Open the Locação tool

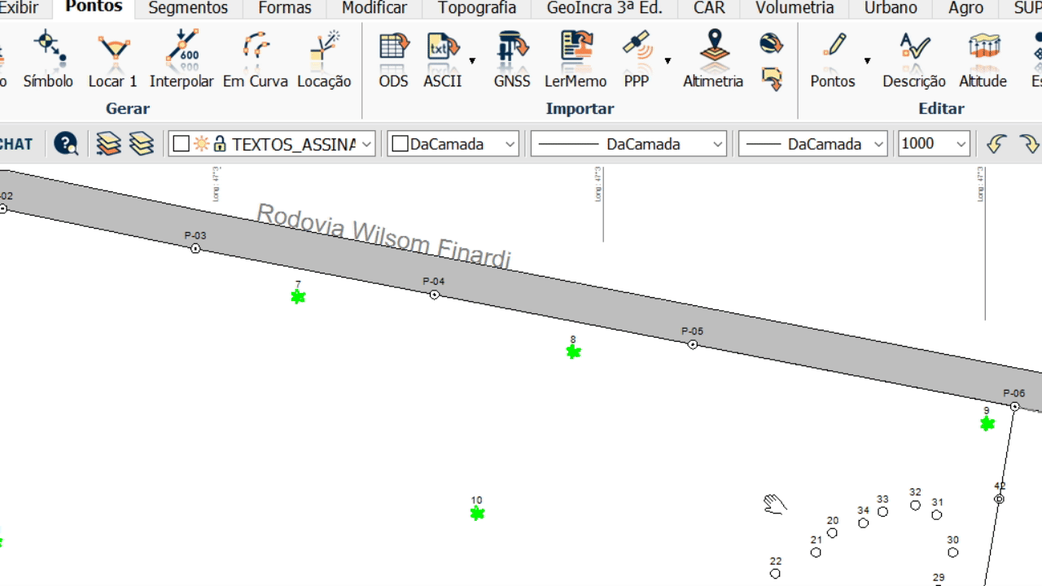pyautogui.click(x=324, y=59)
